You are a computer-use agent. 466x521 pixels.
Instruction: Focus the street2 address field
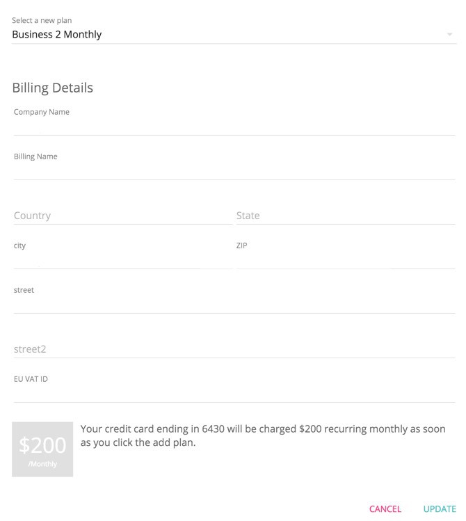click(234, 349)
